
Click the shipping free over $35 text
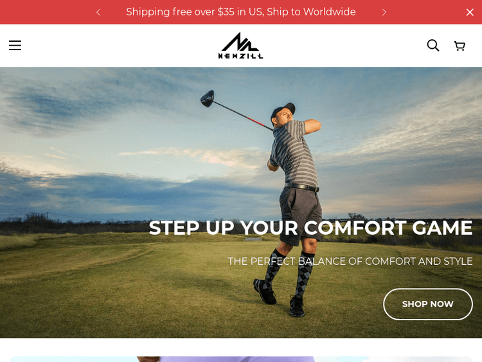(x=241, y=12)
